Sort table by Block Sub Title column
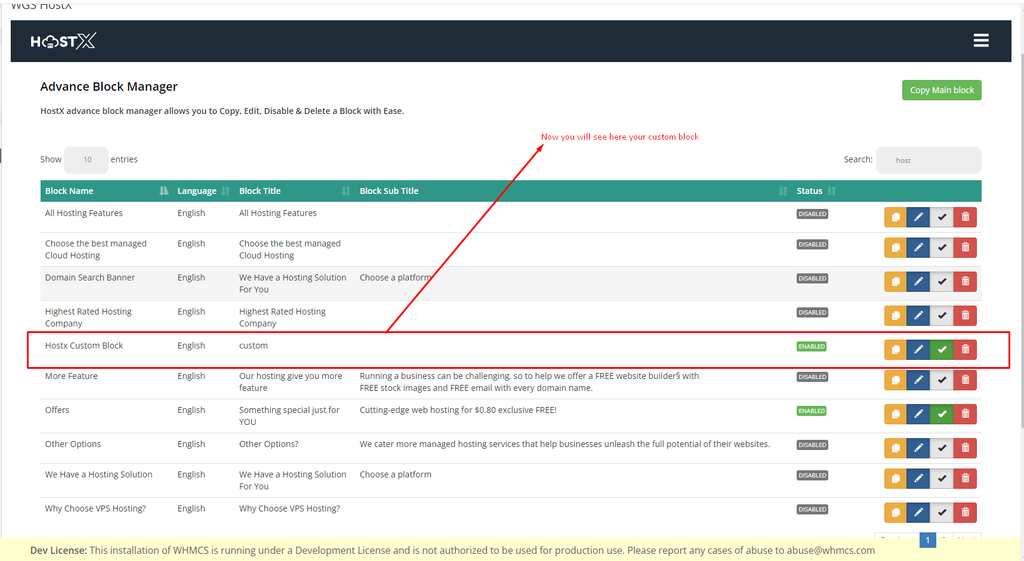This screenshot has width=1024, height=561. coord(573,191)
